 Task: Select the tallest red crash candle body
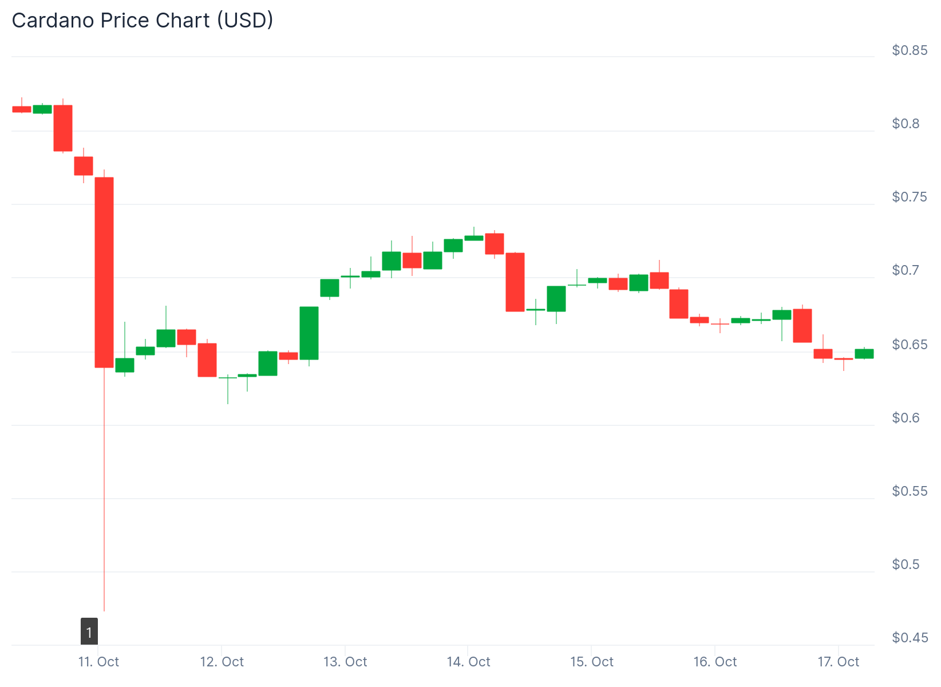point(104,272)
